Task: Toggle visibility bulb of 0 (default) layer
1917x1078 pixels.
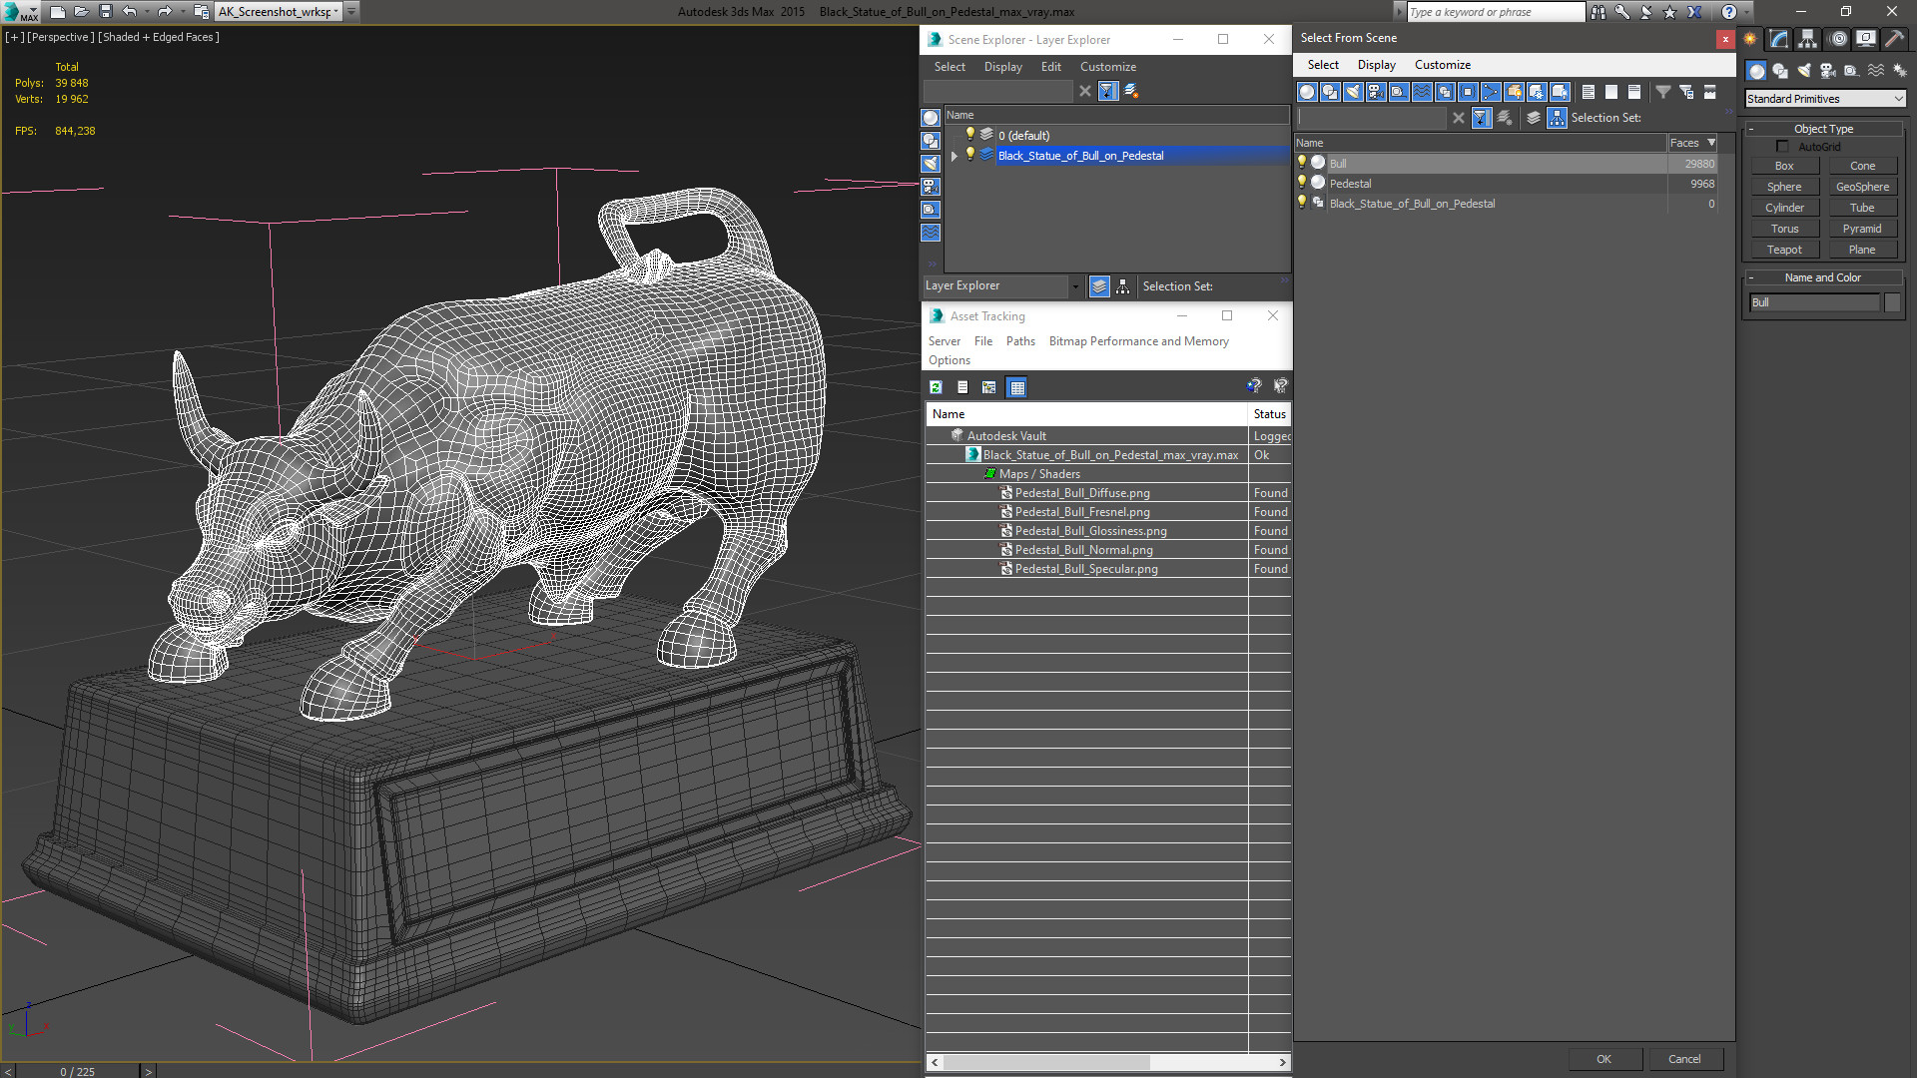Action: pyautogui.click(x=969, y=135)
